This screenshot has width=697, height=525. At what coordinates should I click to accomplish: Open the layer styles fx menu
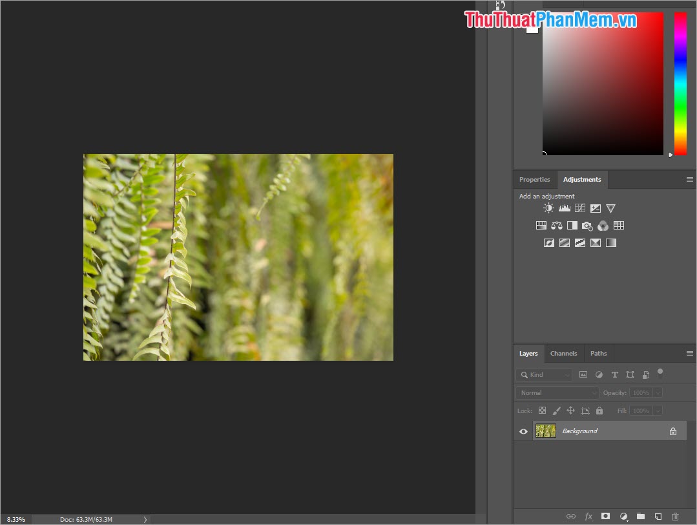click(588, 516)
